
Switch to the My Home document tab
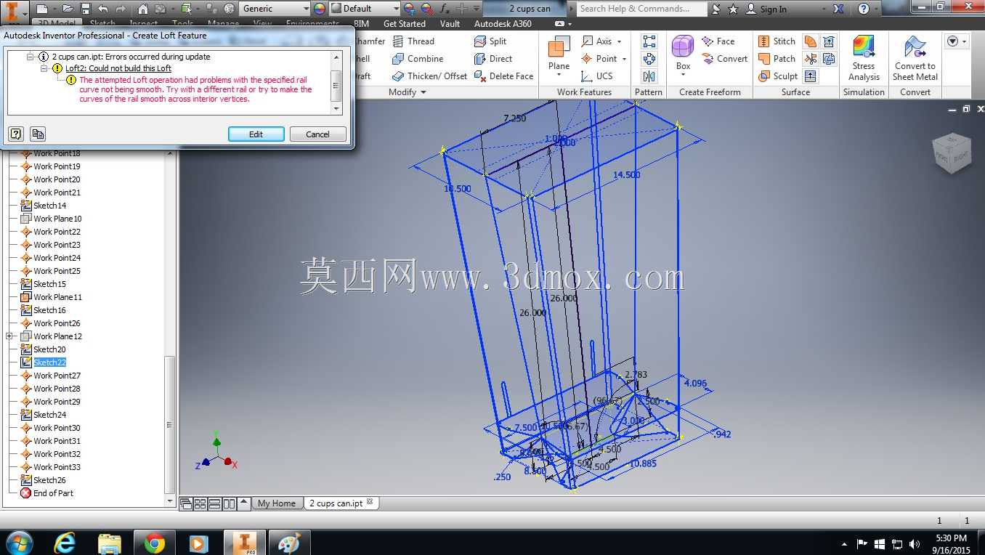(277, 503)
